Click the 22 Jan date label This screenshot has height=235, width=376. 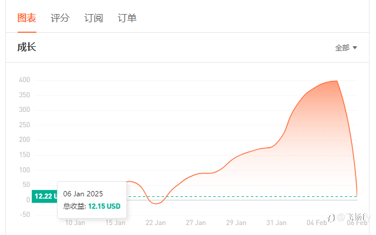point(156,223)
